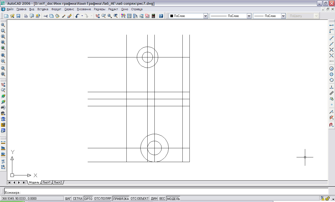335x202 pixels.
Task: Switch to the Лист2 layout tab
Action: point(58,182)
